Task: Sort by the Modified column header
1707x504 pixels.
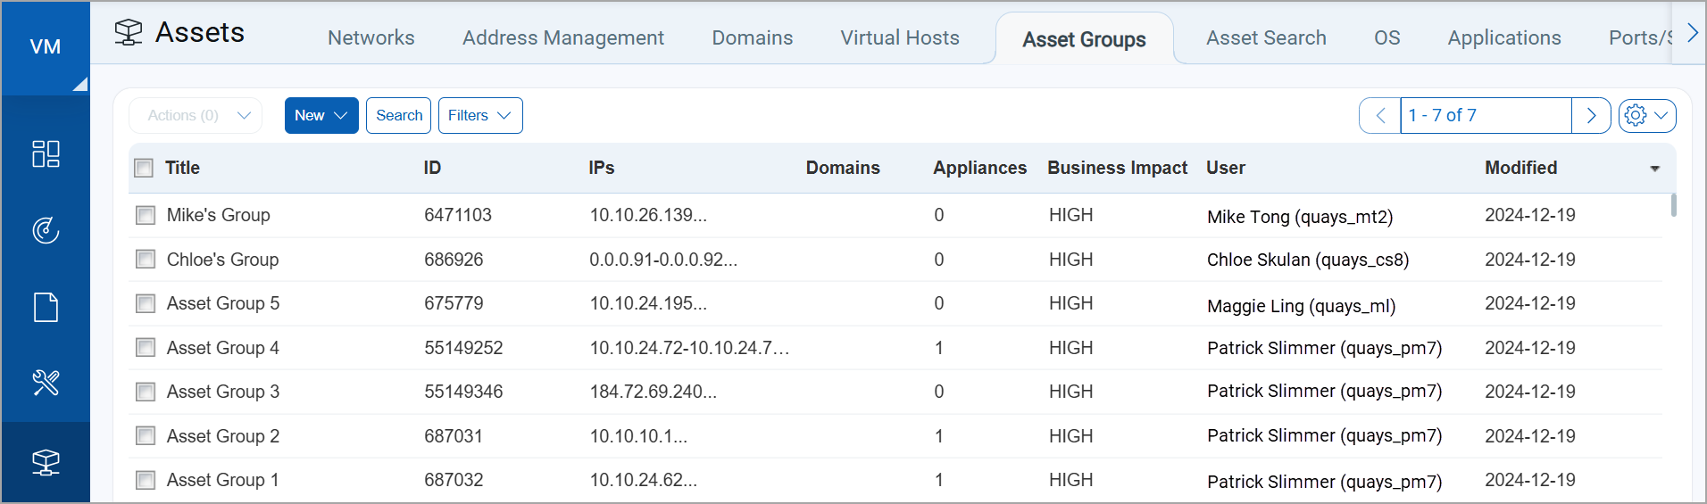Action: point(1520,168)
